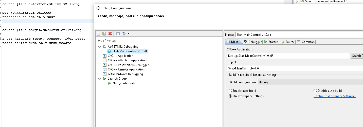This screenshot has width=363, height=127.
Task: Click the Search Project button
Action: click(x=357, y=56)
